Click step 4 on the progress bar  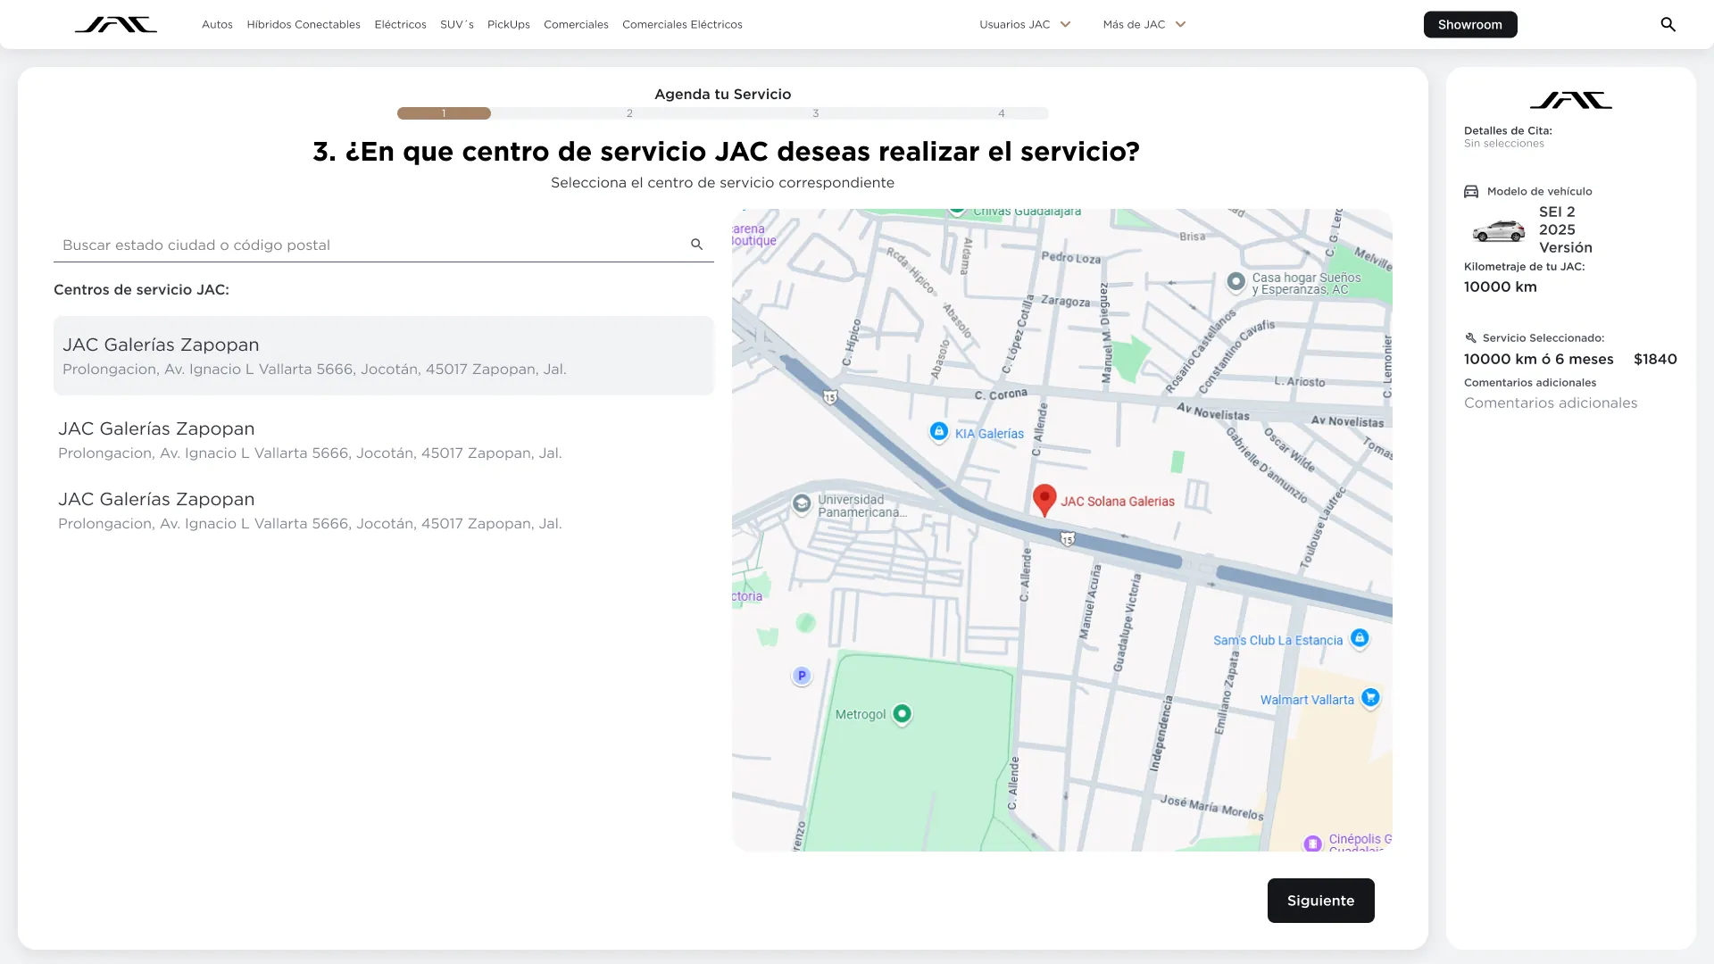[x=1002, y=113]
